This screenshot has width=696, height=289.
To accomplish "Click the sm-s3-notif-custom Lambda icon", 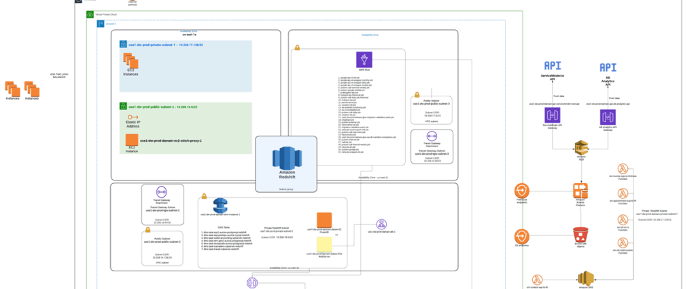I will pyautogui.click(x=623, y=242).
